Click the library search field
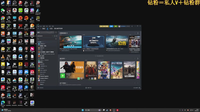200x112 pixels. 46,39
